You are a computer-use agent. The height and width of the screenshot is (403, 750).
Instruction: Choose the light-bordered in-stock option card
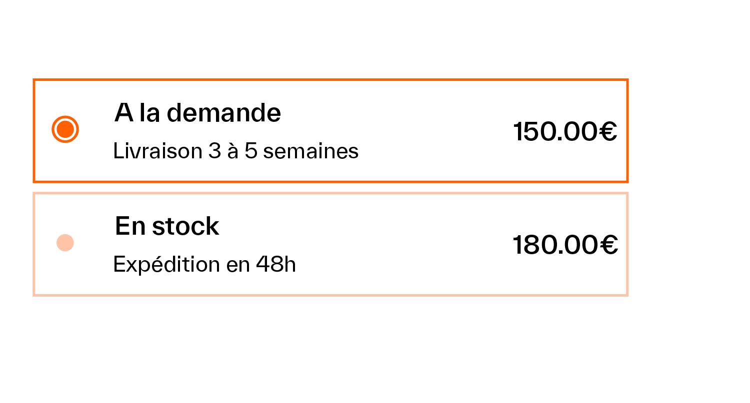[330, 244]
